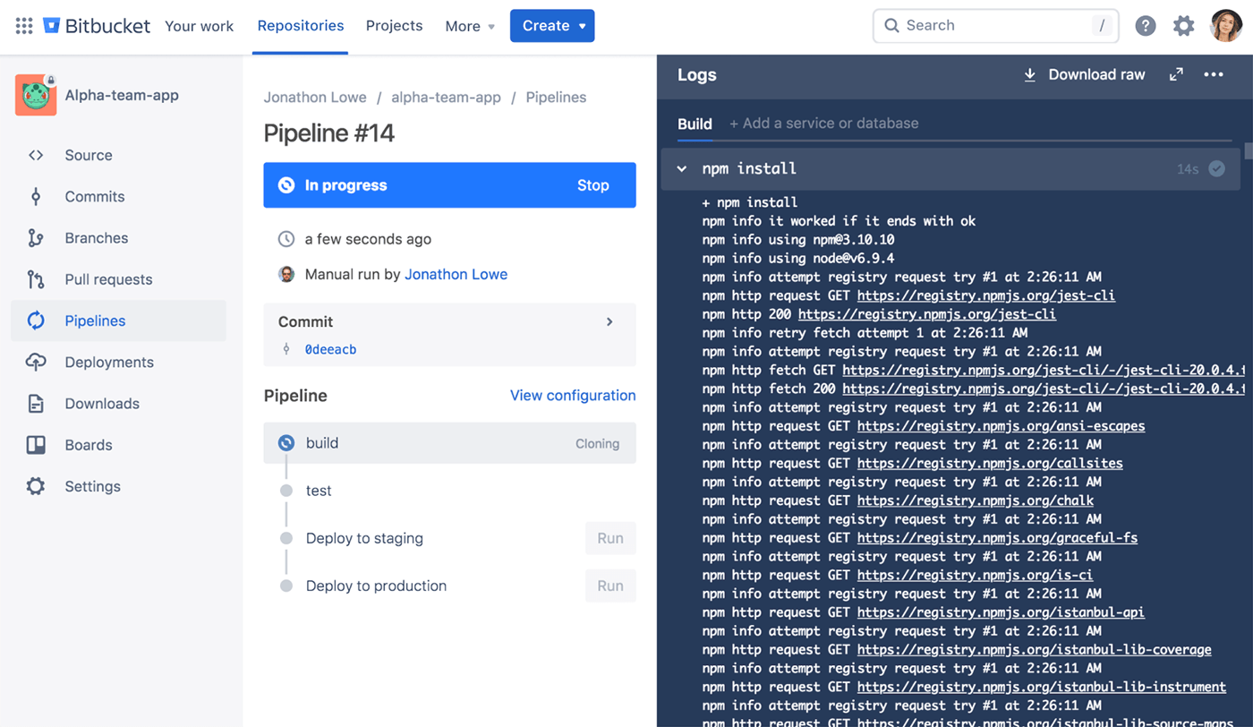Click the Bitbucket logo

(x=97, y=26)
